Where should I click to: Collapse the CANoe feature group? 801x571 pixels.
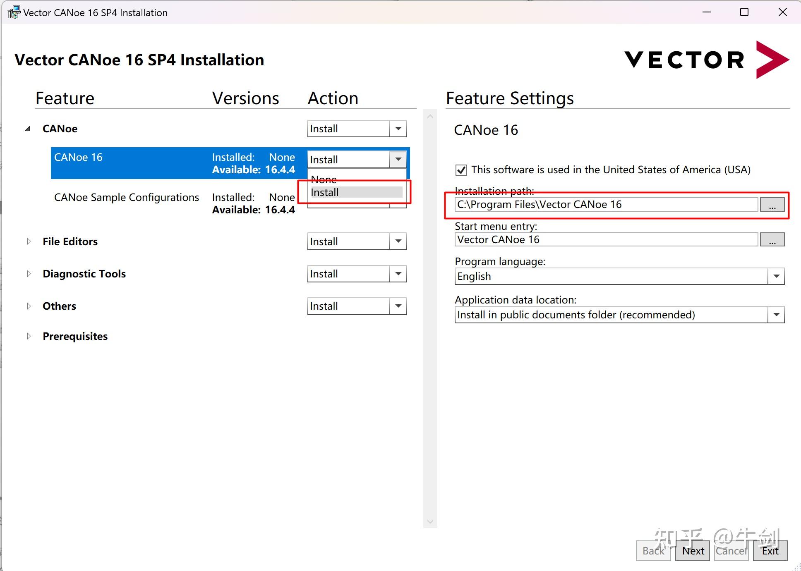pyautogui.click(x=28, y=129)
